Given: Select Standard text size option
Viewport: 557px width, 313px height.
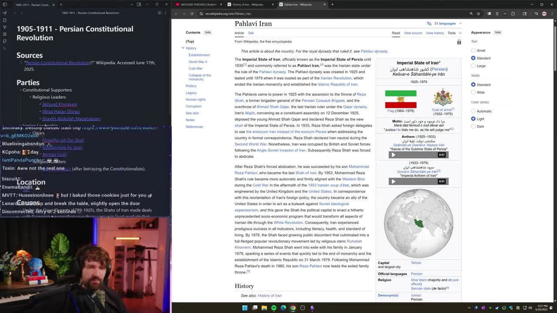Looking at the screenshot, I should (473, 58).
